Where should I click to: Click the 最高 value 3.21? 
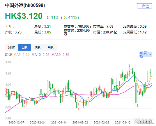coord(47,26)
